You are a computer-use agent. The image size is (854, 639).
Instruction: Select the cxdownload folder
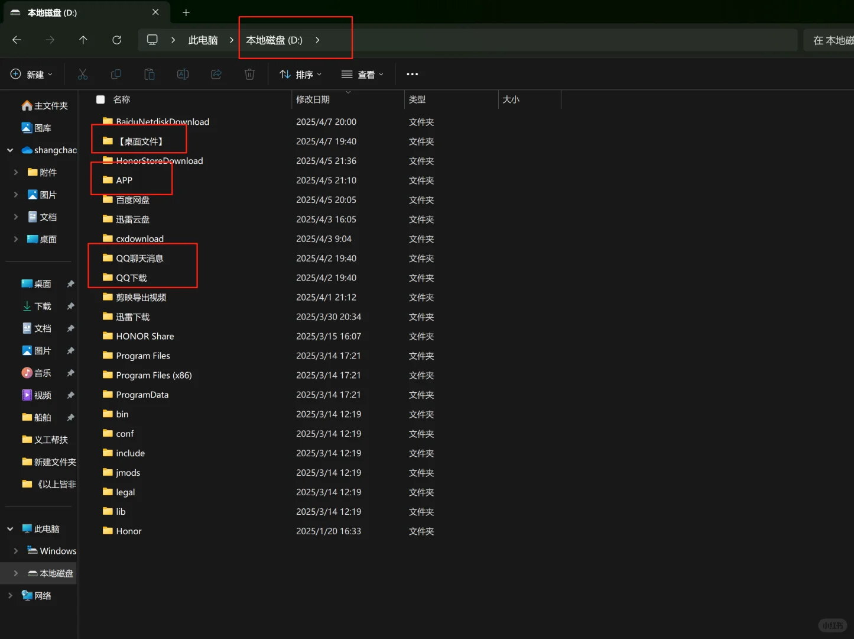point(140,238)
